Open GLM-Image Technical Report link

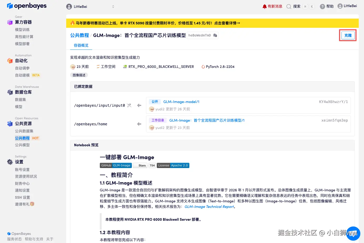pos(209,207)
